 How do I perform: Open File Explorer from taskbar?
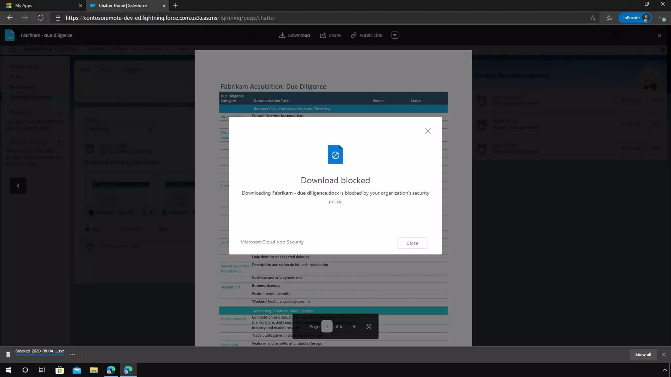click(94, 370)
